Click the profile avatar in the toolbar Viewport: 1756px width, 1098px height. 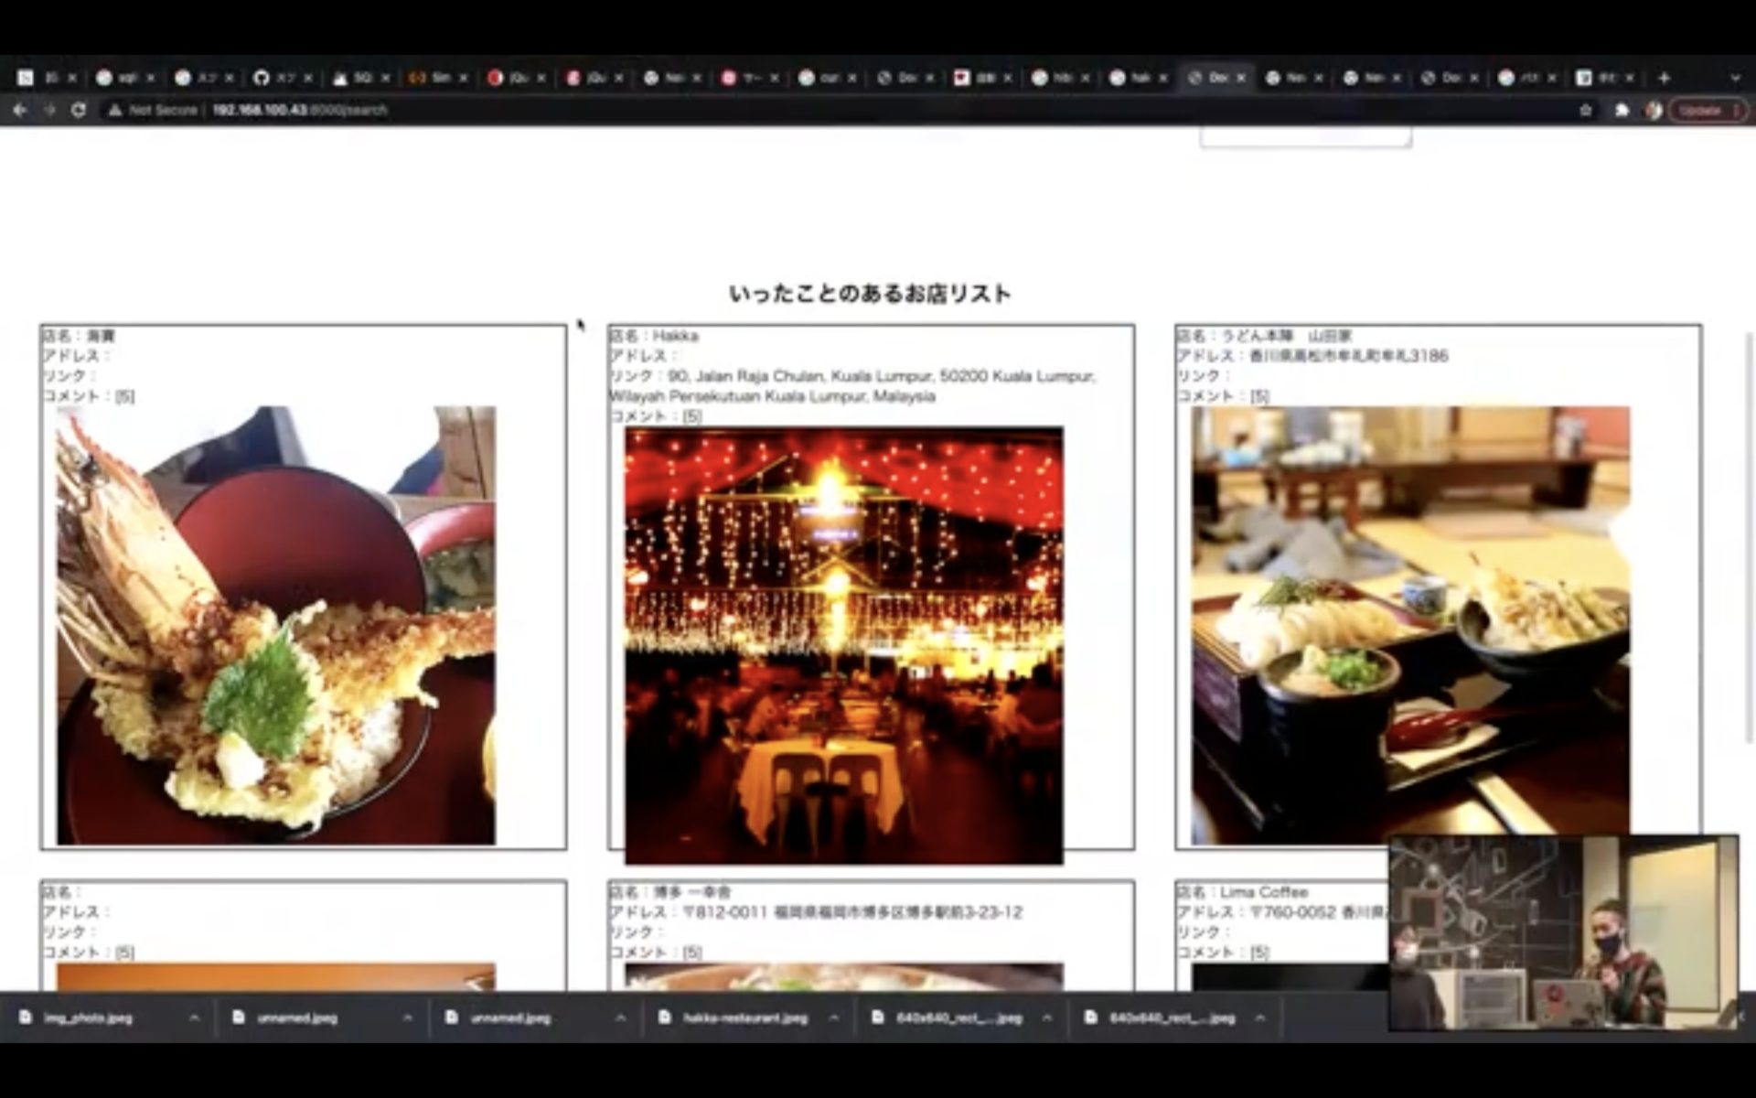(x=1654, y=110)
